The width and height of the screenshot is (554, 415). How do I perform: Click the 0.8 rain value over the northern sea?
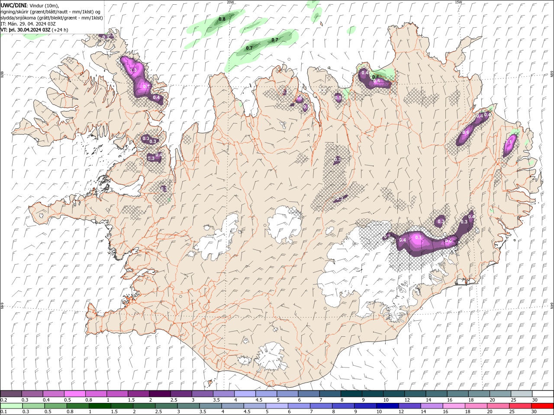222,19
